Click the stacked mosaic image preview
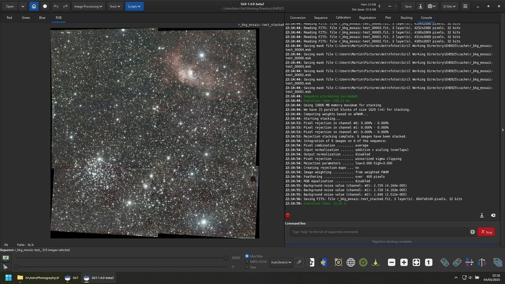Screen dimensions: 505x284 pyautogui.click(x=155, y=133)
